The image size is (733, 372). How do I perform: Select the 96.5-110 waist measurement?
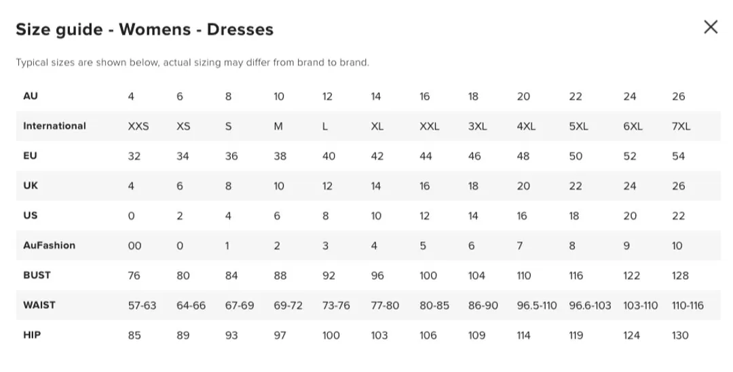(537, 306)
